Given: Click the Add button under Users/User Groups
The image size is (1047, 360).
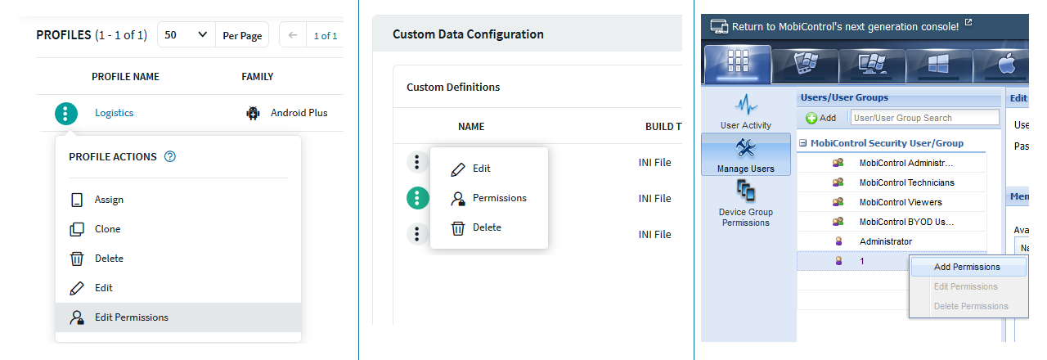Looking at the screenshot, I should (821, 118).
